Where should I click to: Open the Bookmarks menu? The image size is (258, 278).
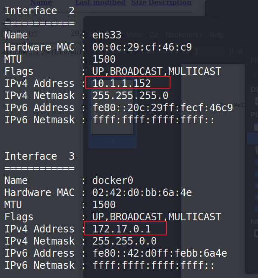184,35
